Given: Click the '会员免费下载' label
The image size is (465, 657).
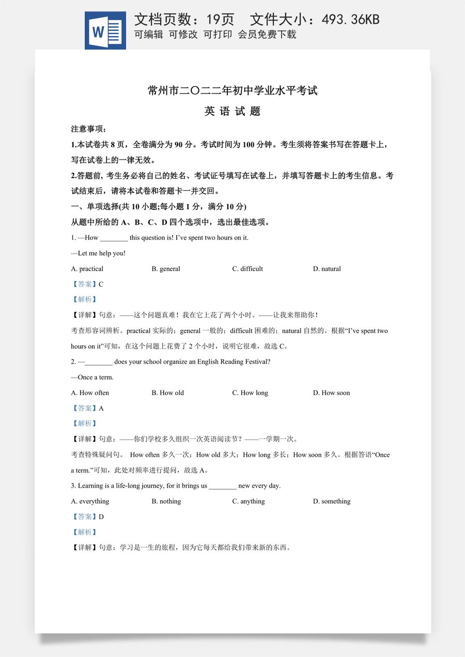Looking at the screenshot, I should click(267, 35).
